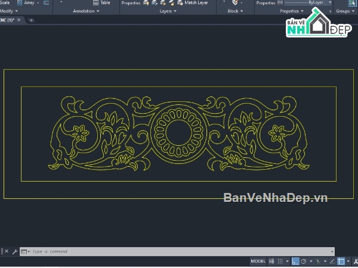Open the recent commands icon in command line
The image size is (358, 268).
[24, 252]
